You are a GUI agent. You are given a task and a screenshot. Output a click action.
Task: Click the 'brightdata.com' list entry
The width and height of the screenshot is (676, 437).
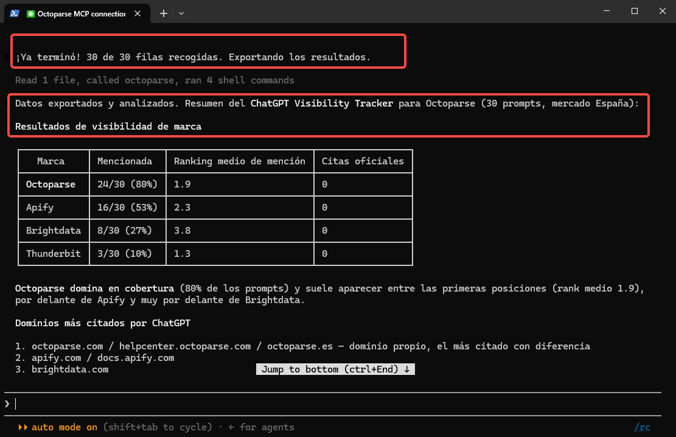click(x=70, y=369)
